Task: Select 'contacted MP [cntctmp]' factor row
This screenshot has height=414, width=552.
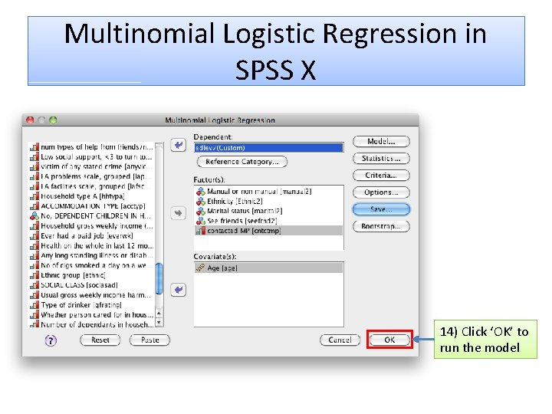Action: [x=268, y=231]
